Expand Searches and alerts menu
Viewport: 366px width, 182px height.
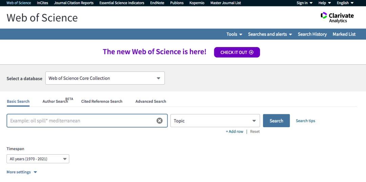tap(270, 34)
